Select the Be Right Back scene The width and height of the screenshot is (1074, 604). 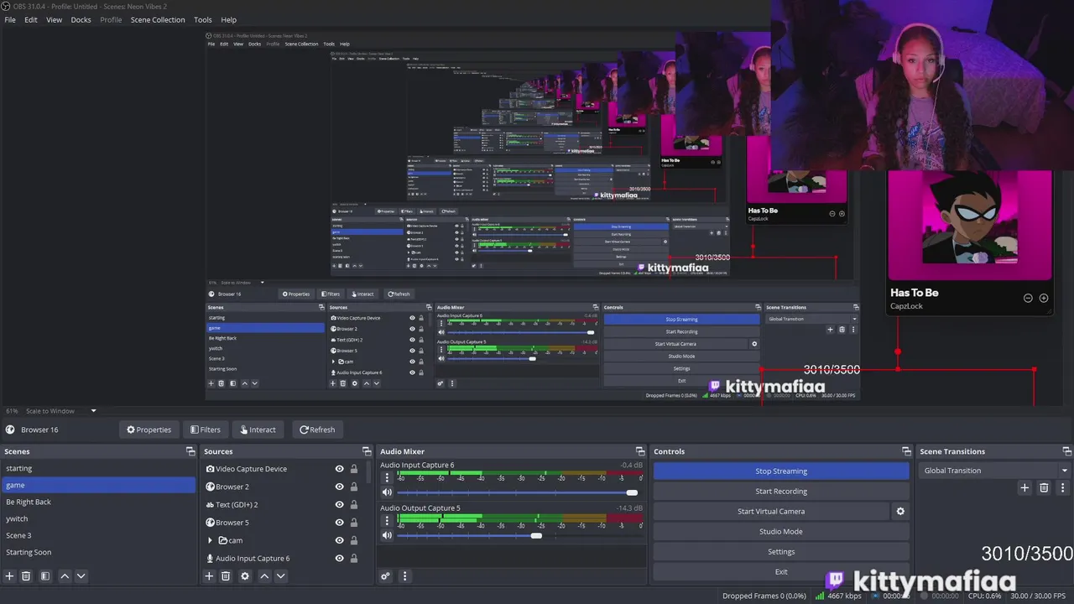click(x=98, y=502)
